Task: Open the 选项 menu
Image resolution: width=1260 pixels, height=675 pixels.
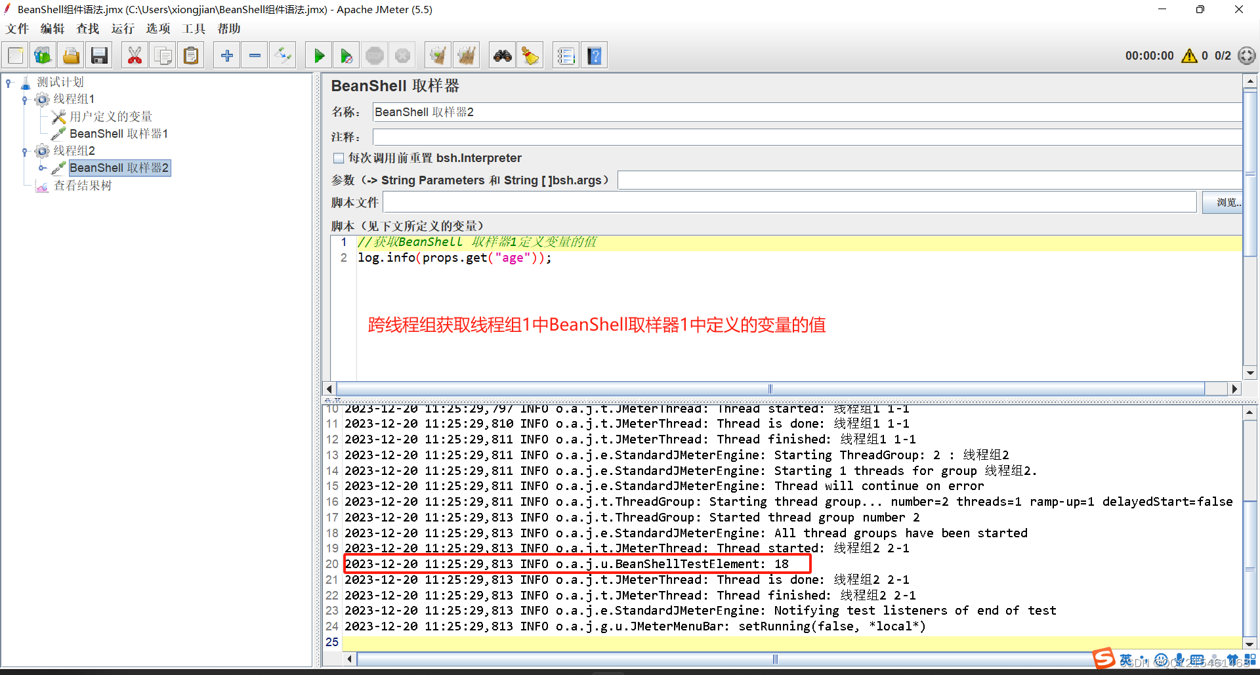Action: pos(158,29)
